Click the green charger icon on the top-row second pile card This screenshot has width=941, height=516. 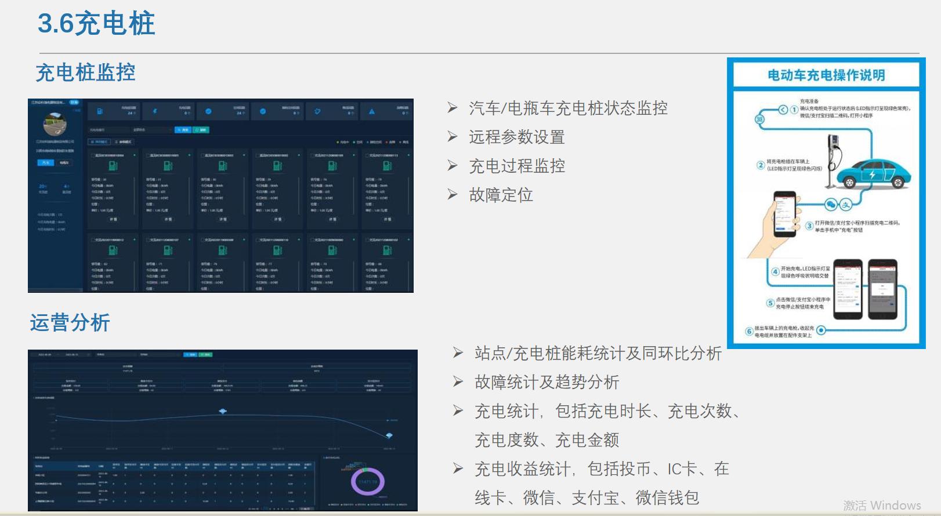click(168, 166)
